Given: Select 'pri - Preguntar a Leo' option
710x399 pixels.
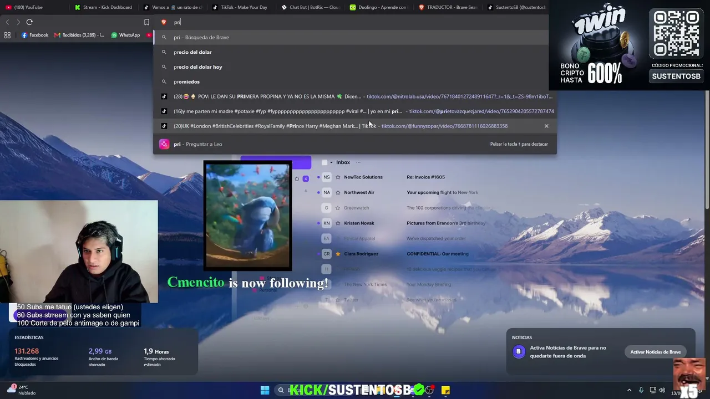Looking at the screenshot, I should [x=355, y=144].
